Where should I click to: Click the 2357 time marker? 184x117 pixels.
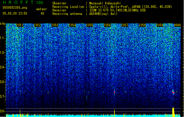[125, 25]
